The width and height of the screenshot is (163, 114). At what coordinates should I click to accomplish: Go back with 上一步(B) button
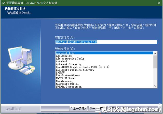pos(78,108)
